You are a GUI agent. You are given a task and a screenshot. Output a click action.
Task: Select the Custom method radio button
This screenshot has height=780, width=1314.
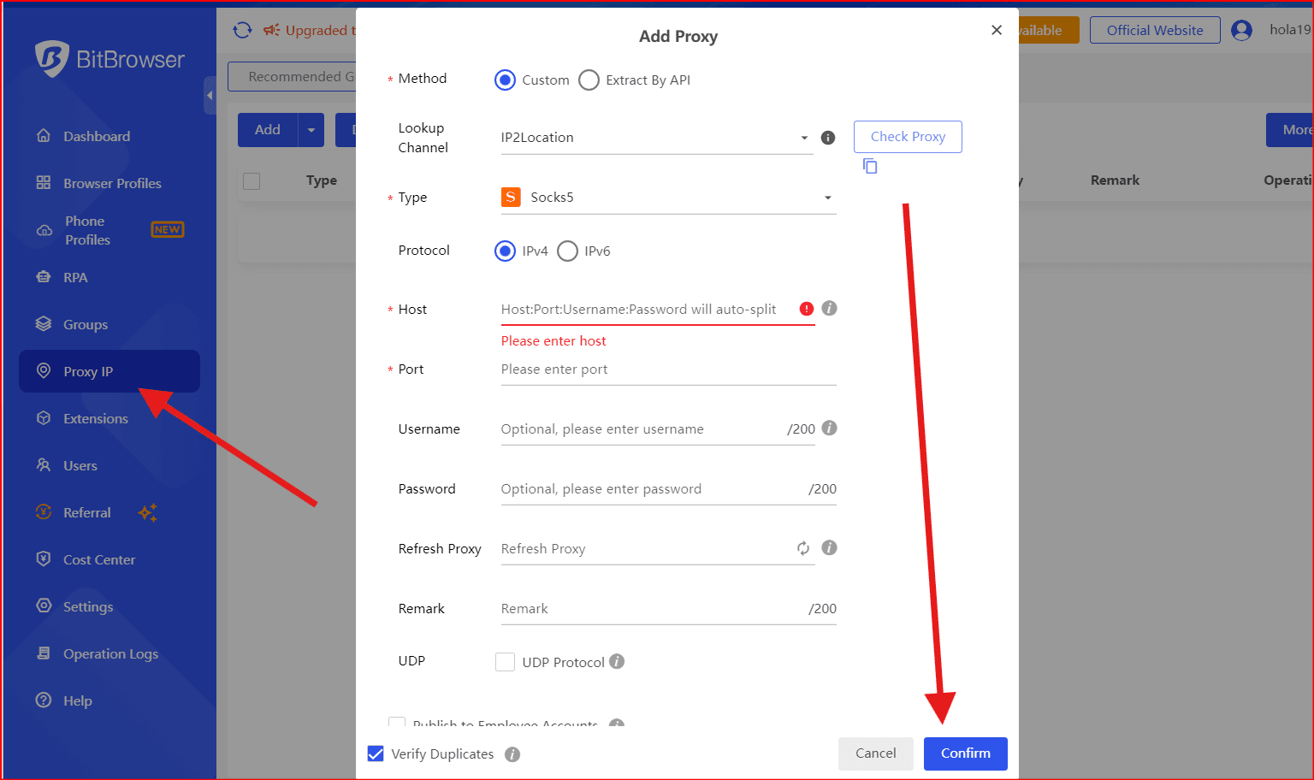click(506, 80)
